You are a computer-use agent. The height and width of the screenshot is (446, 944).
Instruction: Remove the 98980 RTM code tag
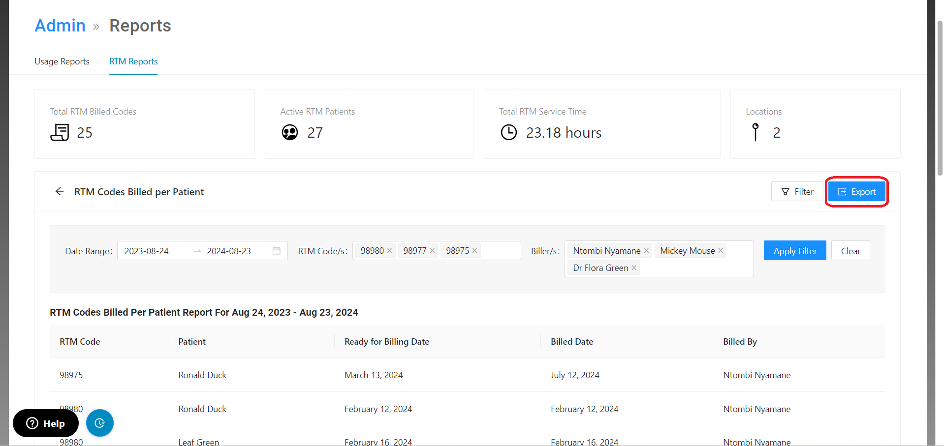pyautogui.click(x=389, y=251)
